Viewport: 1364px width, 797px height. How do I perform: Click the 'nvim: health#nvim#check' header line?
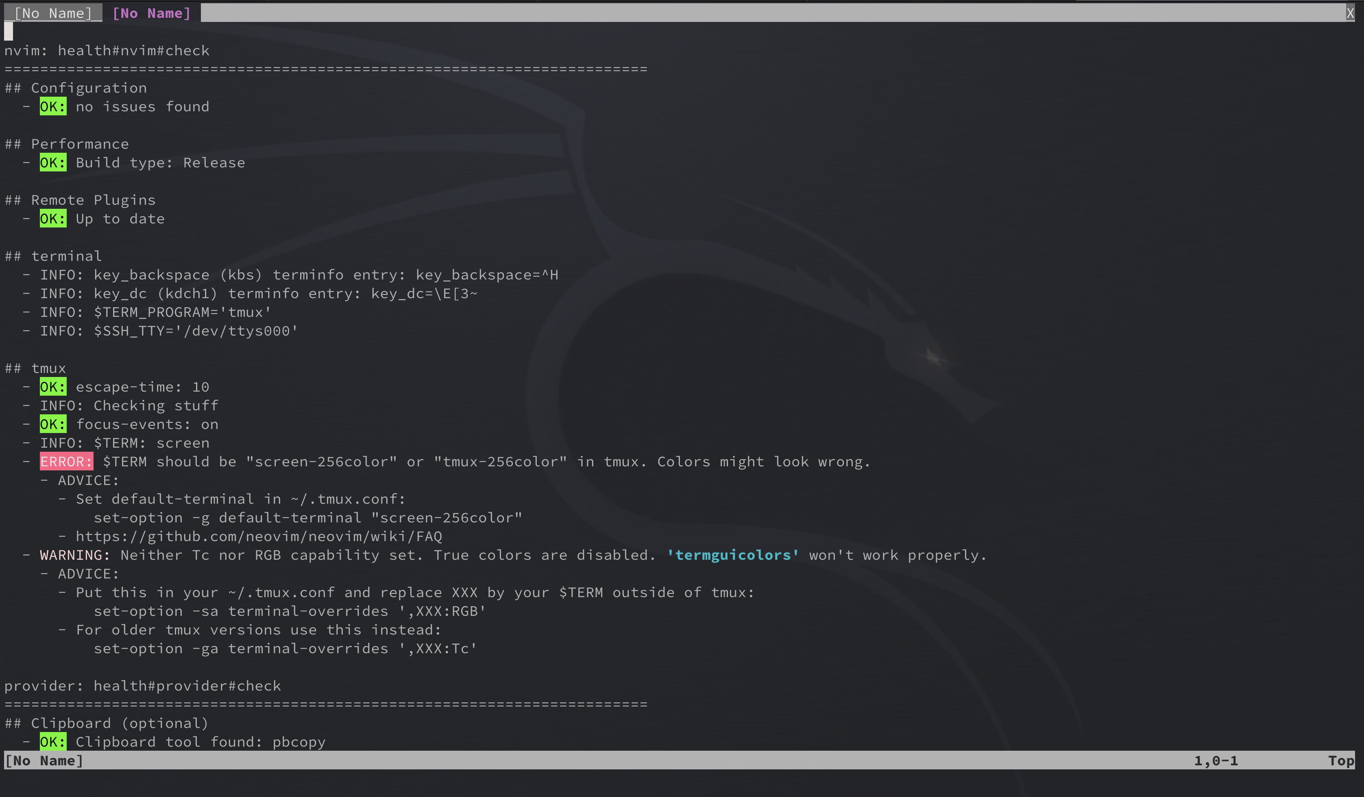107,50
